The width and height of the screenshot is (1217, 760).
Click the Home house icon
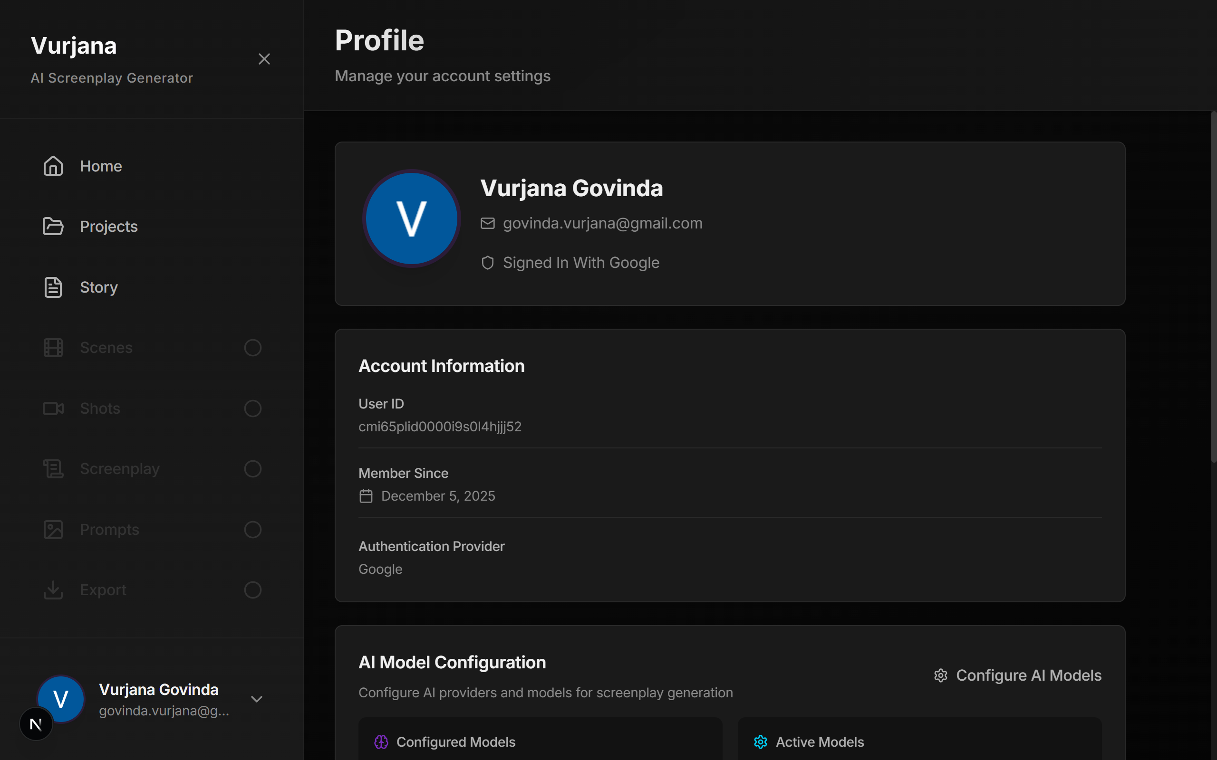53,166
